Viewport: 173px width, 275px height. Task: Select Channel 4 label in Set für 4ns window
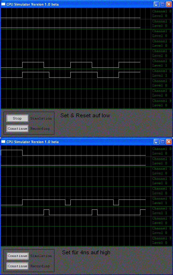[x=162, y=189]
